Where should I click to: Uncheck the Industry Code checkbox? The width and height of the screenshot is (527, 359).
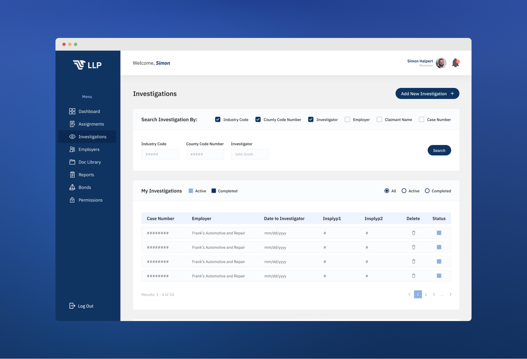(x=218, y=119)
